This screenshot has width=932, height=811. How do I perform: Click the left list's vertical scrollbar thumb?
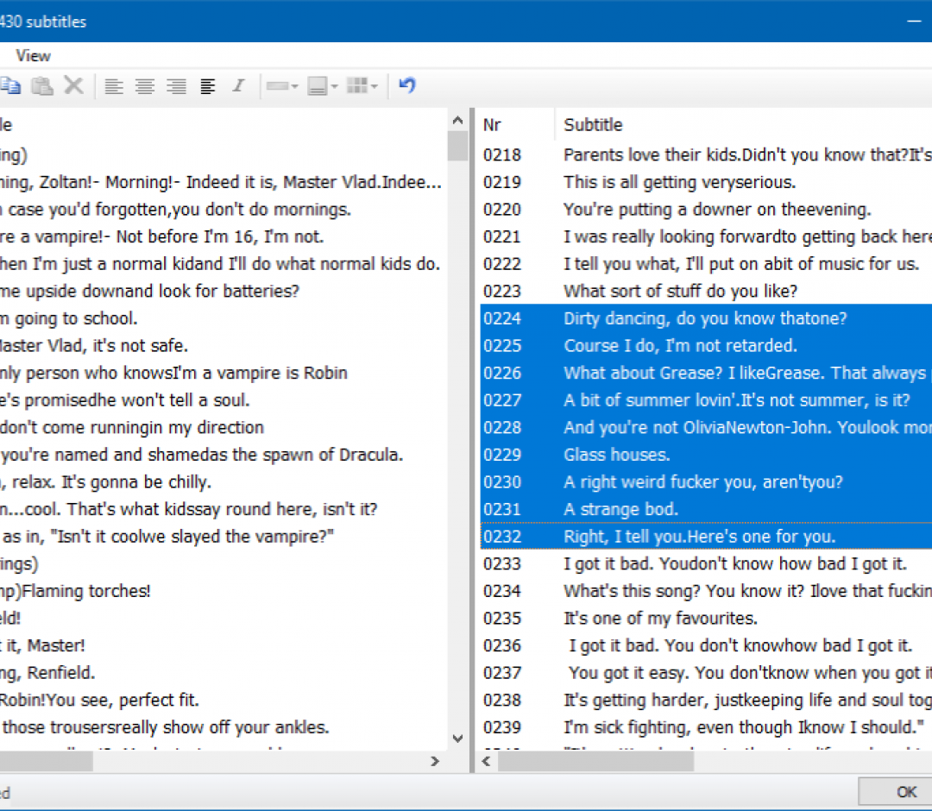[x=457, y=146]
